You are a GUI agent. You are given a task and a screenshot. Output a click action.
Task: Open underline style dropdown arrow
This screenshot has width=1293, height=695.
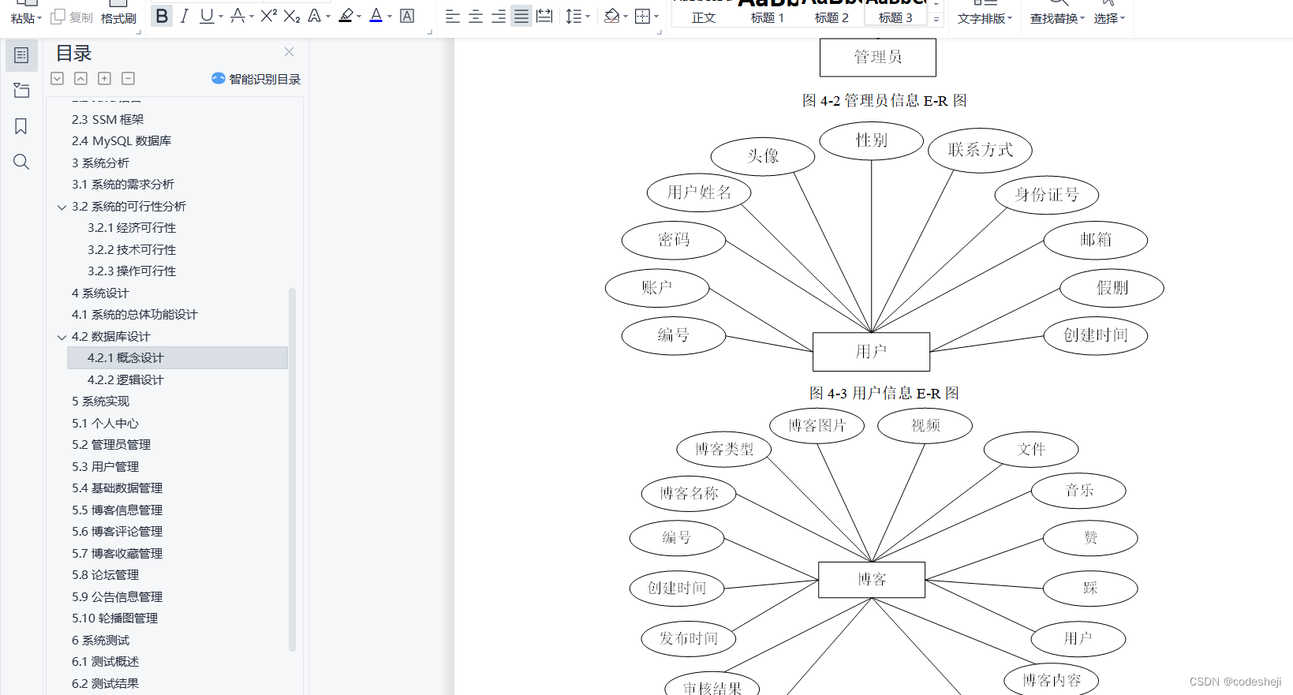pos(221,17)
